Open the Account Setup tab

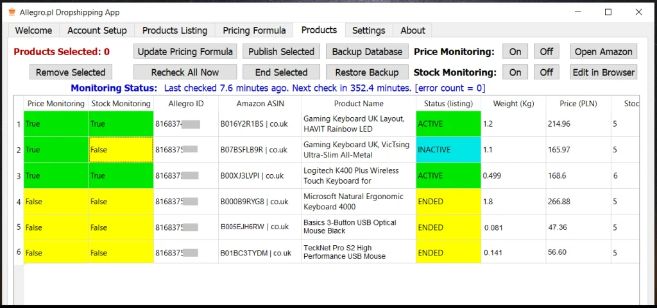pyautogui.click(x=98, y=31)
